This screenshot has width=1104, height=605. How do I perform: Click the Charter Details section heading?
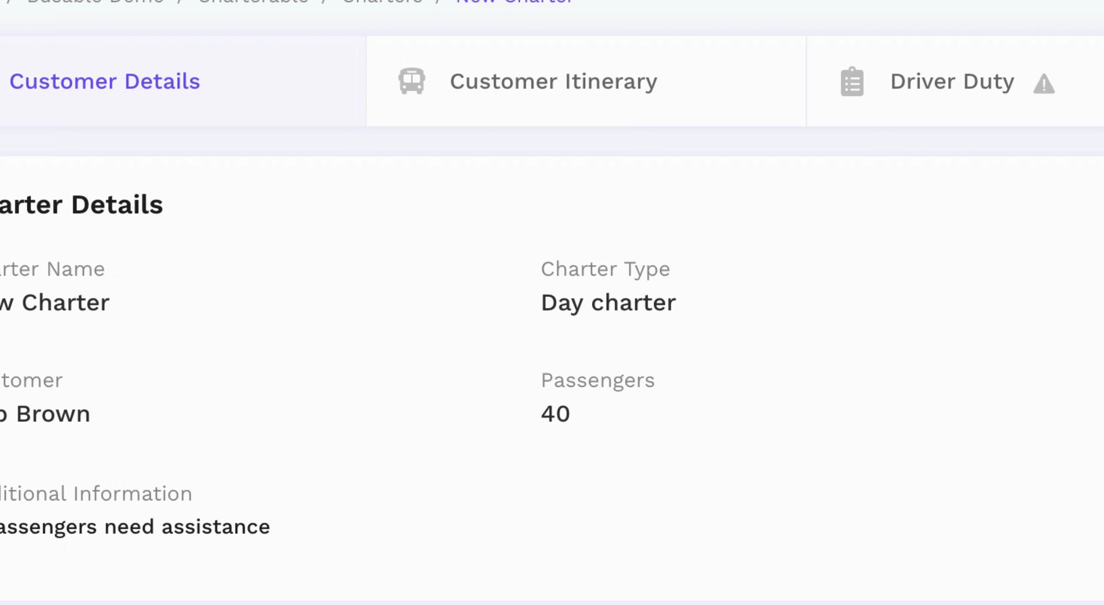81,204
